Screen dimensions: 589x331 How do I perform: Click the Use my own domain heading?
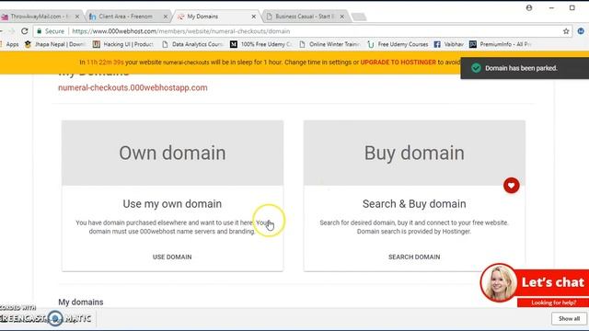172,204
